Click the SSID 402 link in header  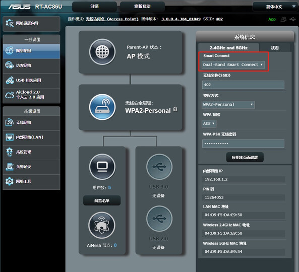coord(219,19)
